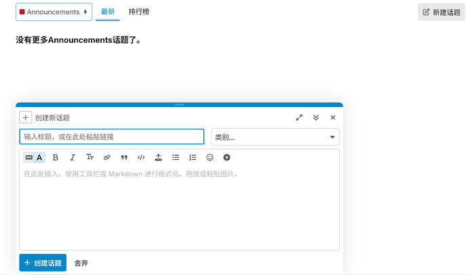The width and height of the screenshot is (468, 275).
Task: Insert preformatted code block
Action: coord(141,157)
